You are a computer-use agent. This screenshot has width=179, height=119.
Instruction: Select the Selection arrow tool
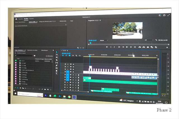[x=57, y=52]
